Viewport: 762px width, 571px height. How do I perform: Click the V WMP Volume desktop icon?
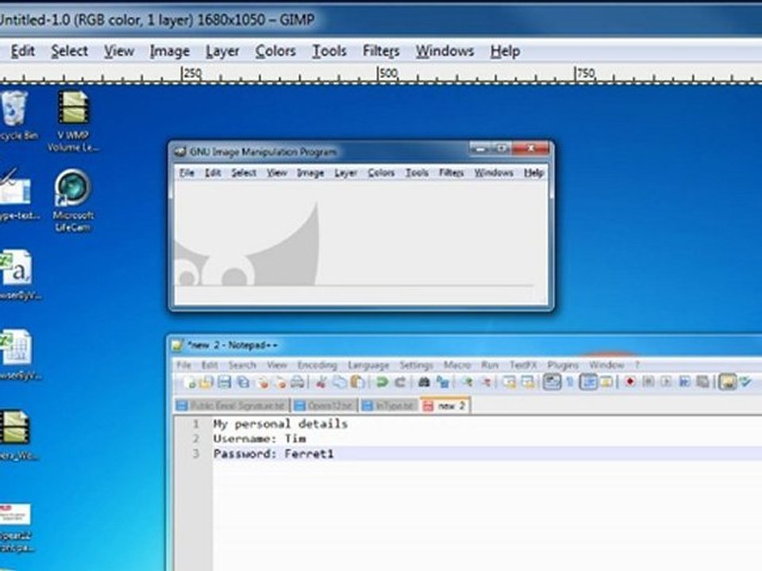[73, 121]
